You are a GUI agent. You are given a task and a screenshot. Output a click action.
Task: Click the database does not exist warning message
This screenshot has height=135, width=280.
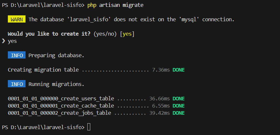[x=131, y=19]
